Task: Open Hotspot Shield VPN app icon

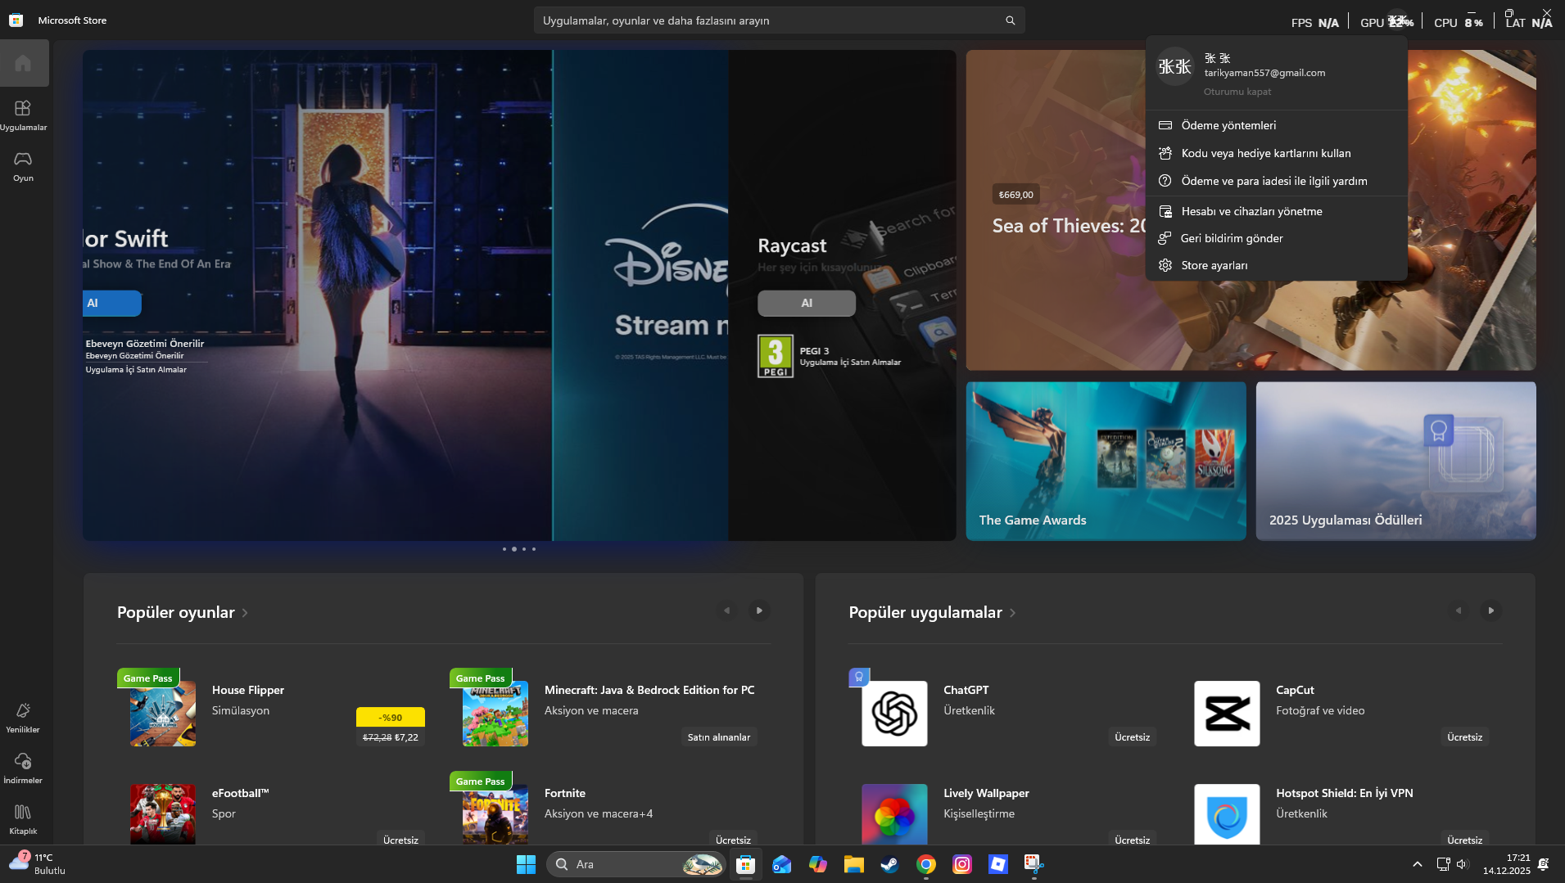Action: (x=1227, y=814)
